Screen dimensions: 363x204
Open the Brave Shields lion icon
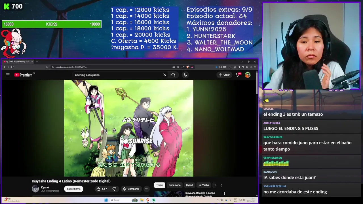[188, 67]
